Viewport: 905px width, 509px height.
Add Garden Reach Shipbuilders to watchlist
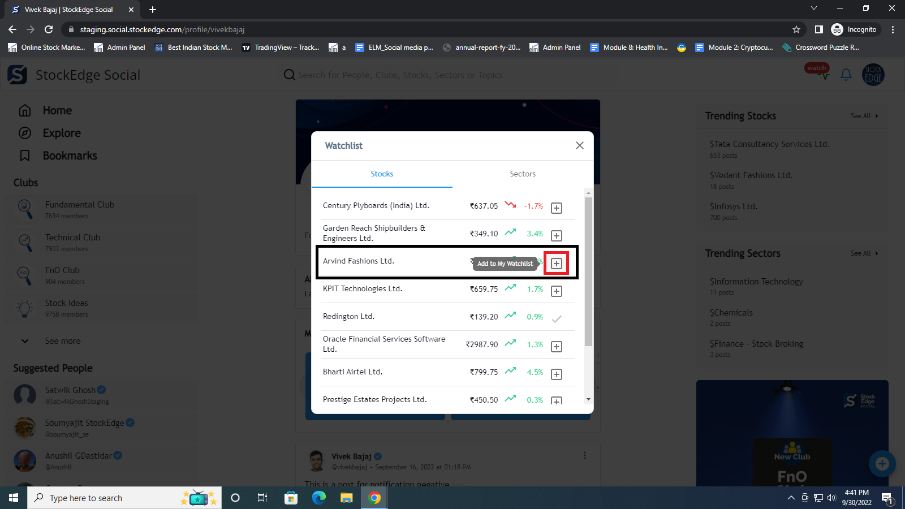click(557, 236)
